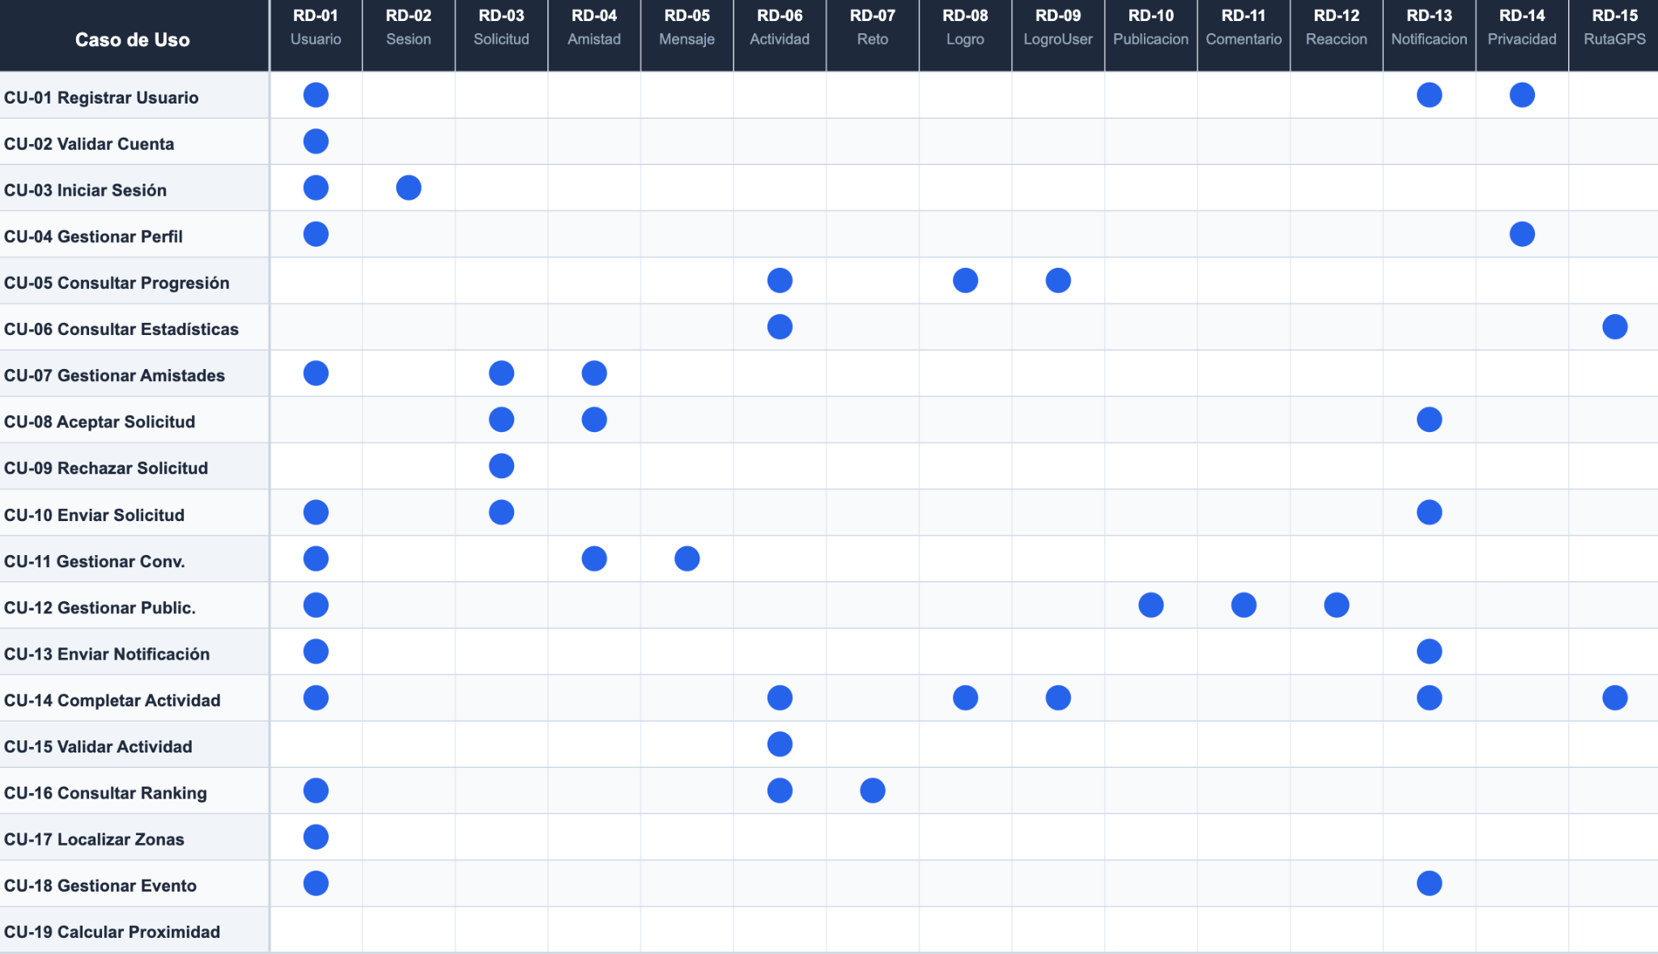Image resolution: width=1658 pixels, height=954 pixels.
Task: Select the CU-01 Registrar Usuario row label
Action: [101, 97]
